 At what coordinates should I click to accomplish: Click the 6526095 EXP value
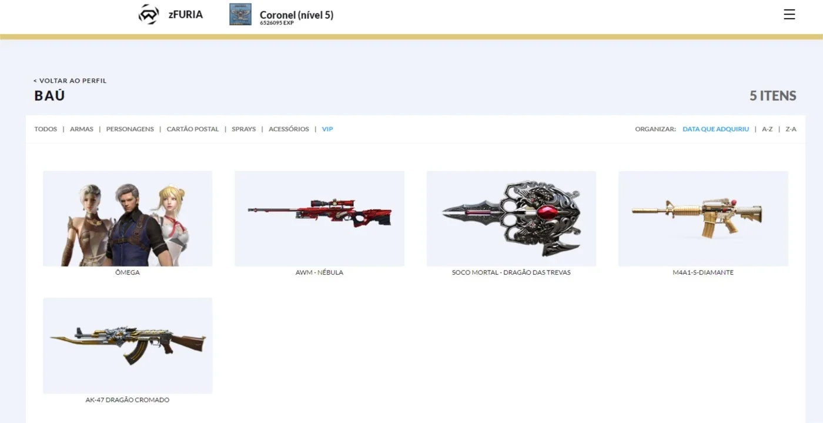(x=277, y=24)
